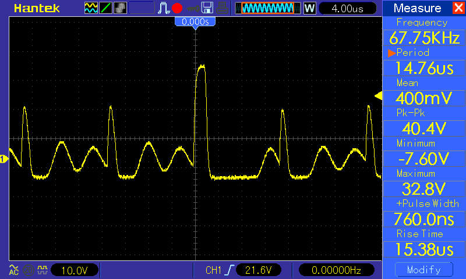This screenshot has width=466, height=279.
Task: Click the 67.75KHz frequency value
Action: coord(424,38)
